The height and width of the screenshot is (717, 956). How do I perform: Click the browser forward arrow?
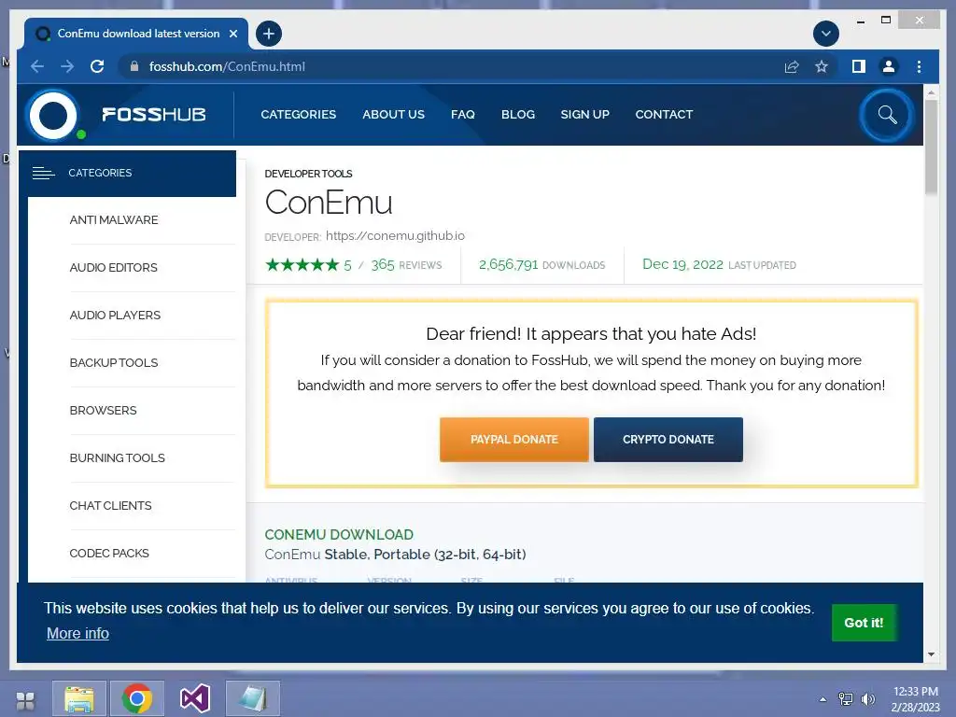click(67, 66)
